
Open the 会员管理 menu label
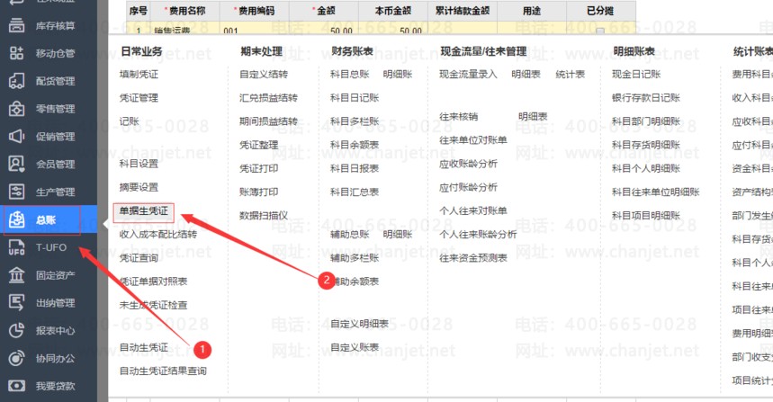tap(55, 164)
